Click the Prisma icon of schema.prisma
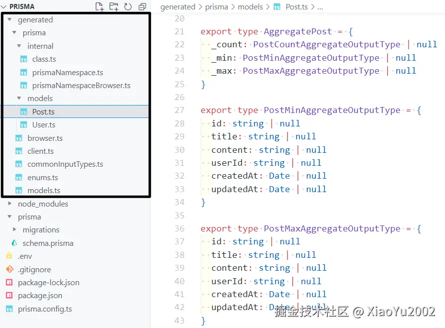 point(14,243)
